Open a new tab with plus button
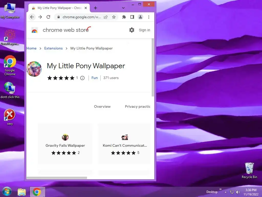This screenshot has height=197, width=262. (95, 8)
